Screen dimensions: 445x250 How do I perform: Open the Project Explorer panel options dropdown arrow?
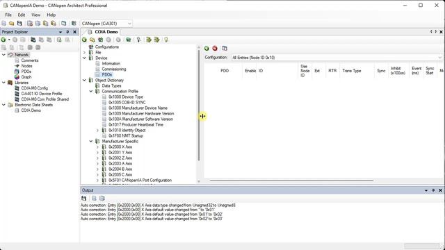click(60, 32)
